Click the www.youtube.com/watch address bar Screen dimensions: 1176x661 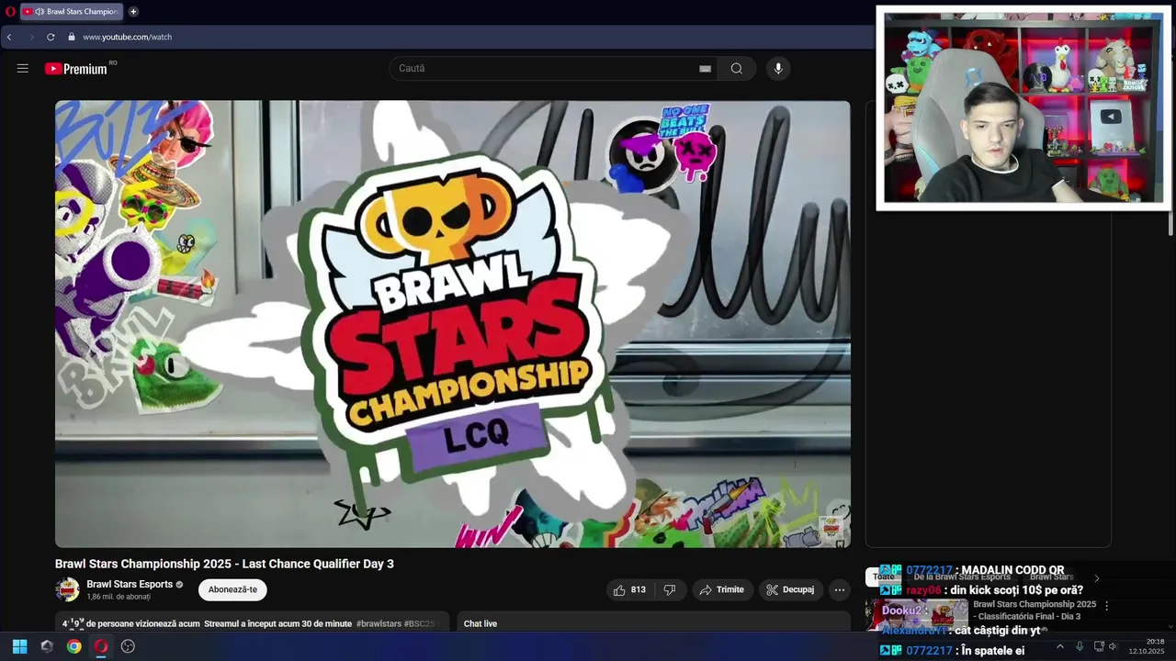pyautogui.click(x=127, y=37)
